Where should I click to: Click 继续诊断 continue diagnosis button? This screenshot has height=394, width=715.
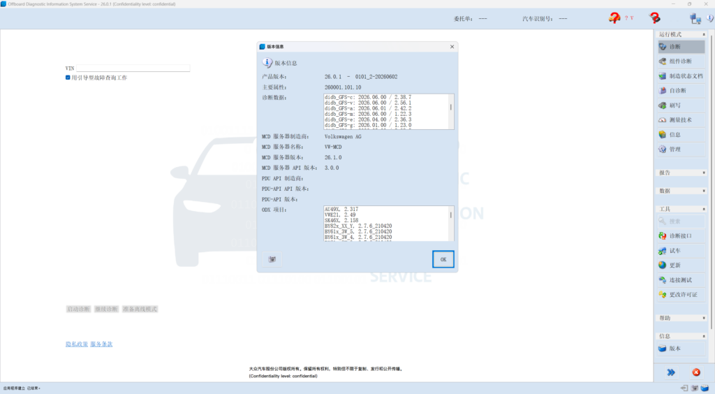[x=106, y=309]
